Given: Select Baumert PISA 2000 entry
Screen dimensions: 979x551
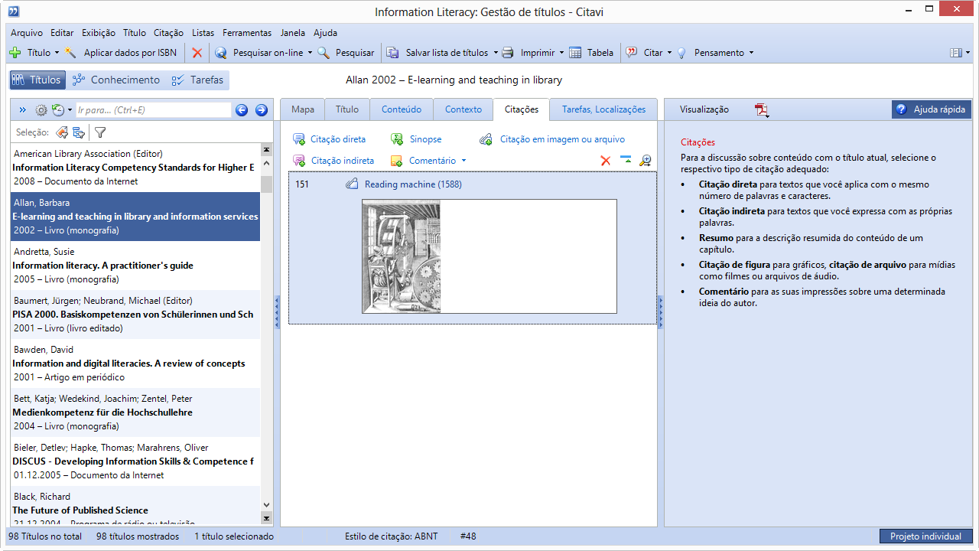Looking at the screenshot, I should tap(135, 315).
